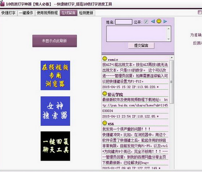Click inside the message text area
Image resolution: width=202 pixels, height=172 pixels.
click(137, 34)
